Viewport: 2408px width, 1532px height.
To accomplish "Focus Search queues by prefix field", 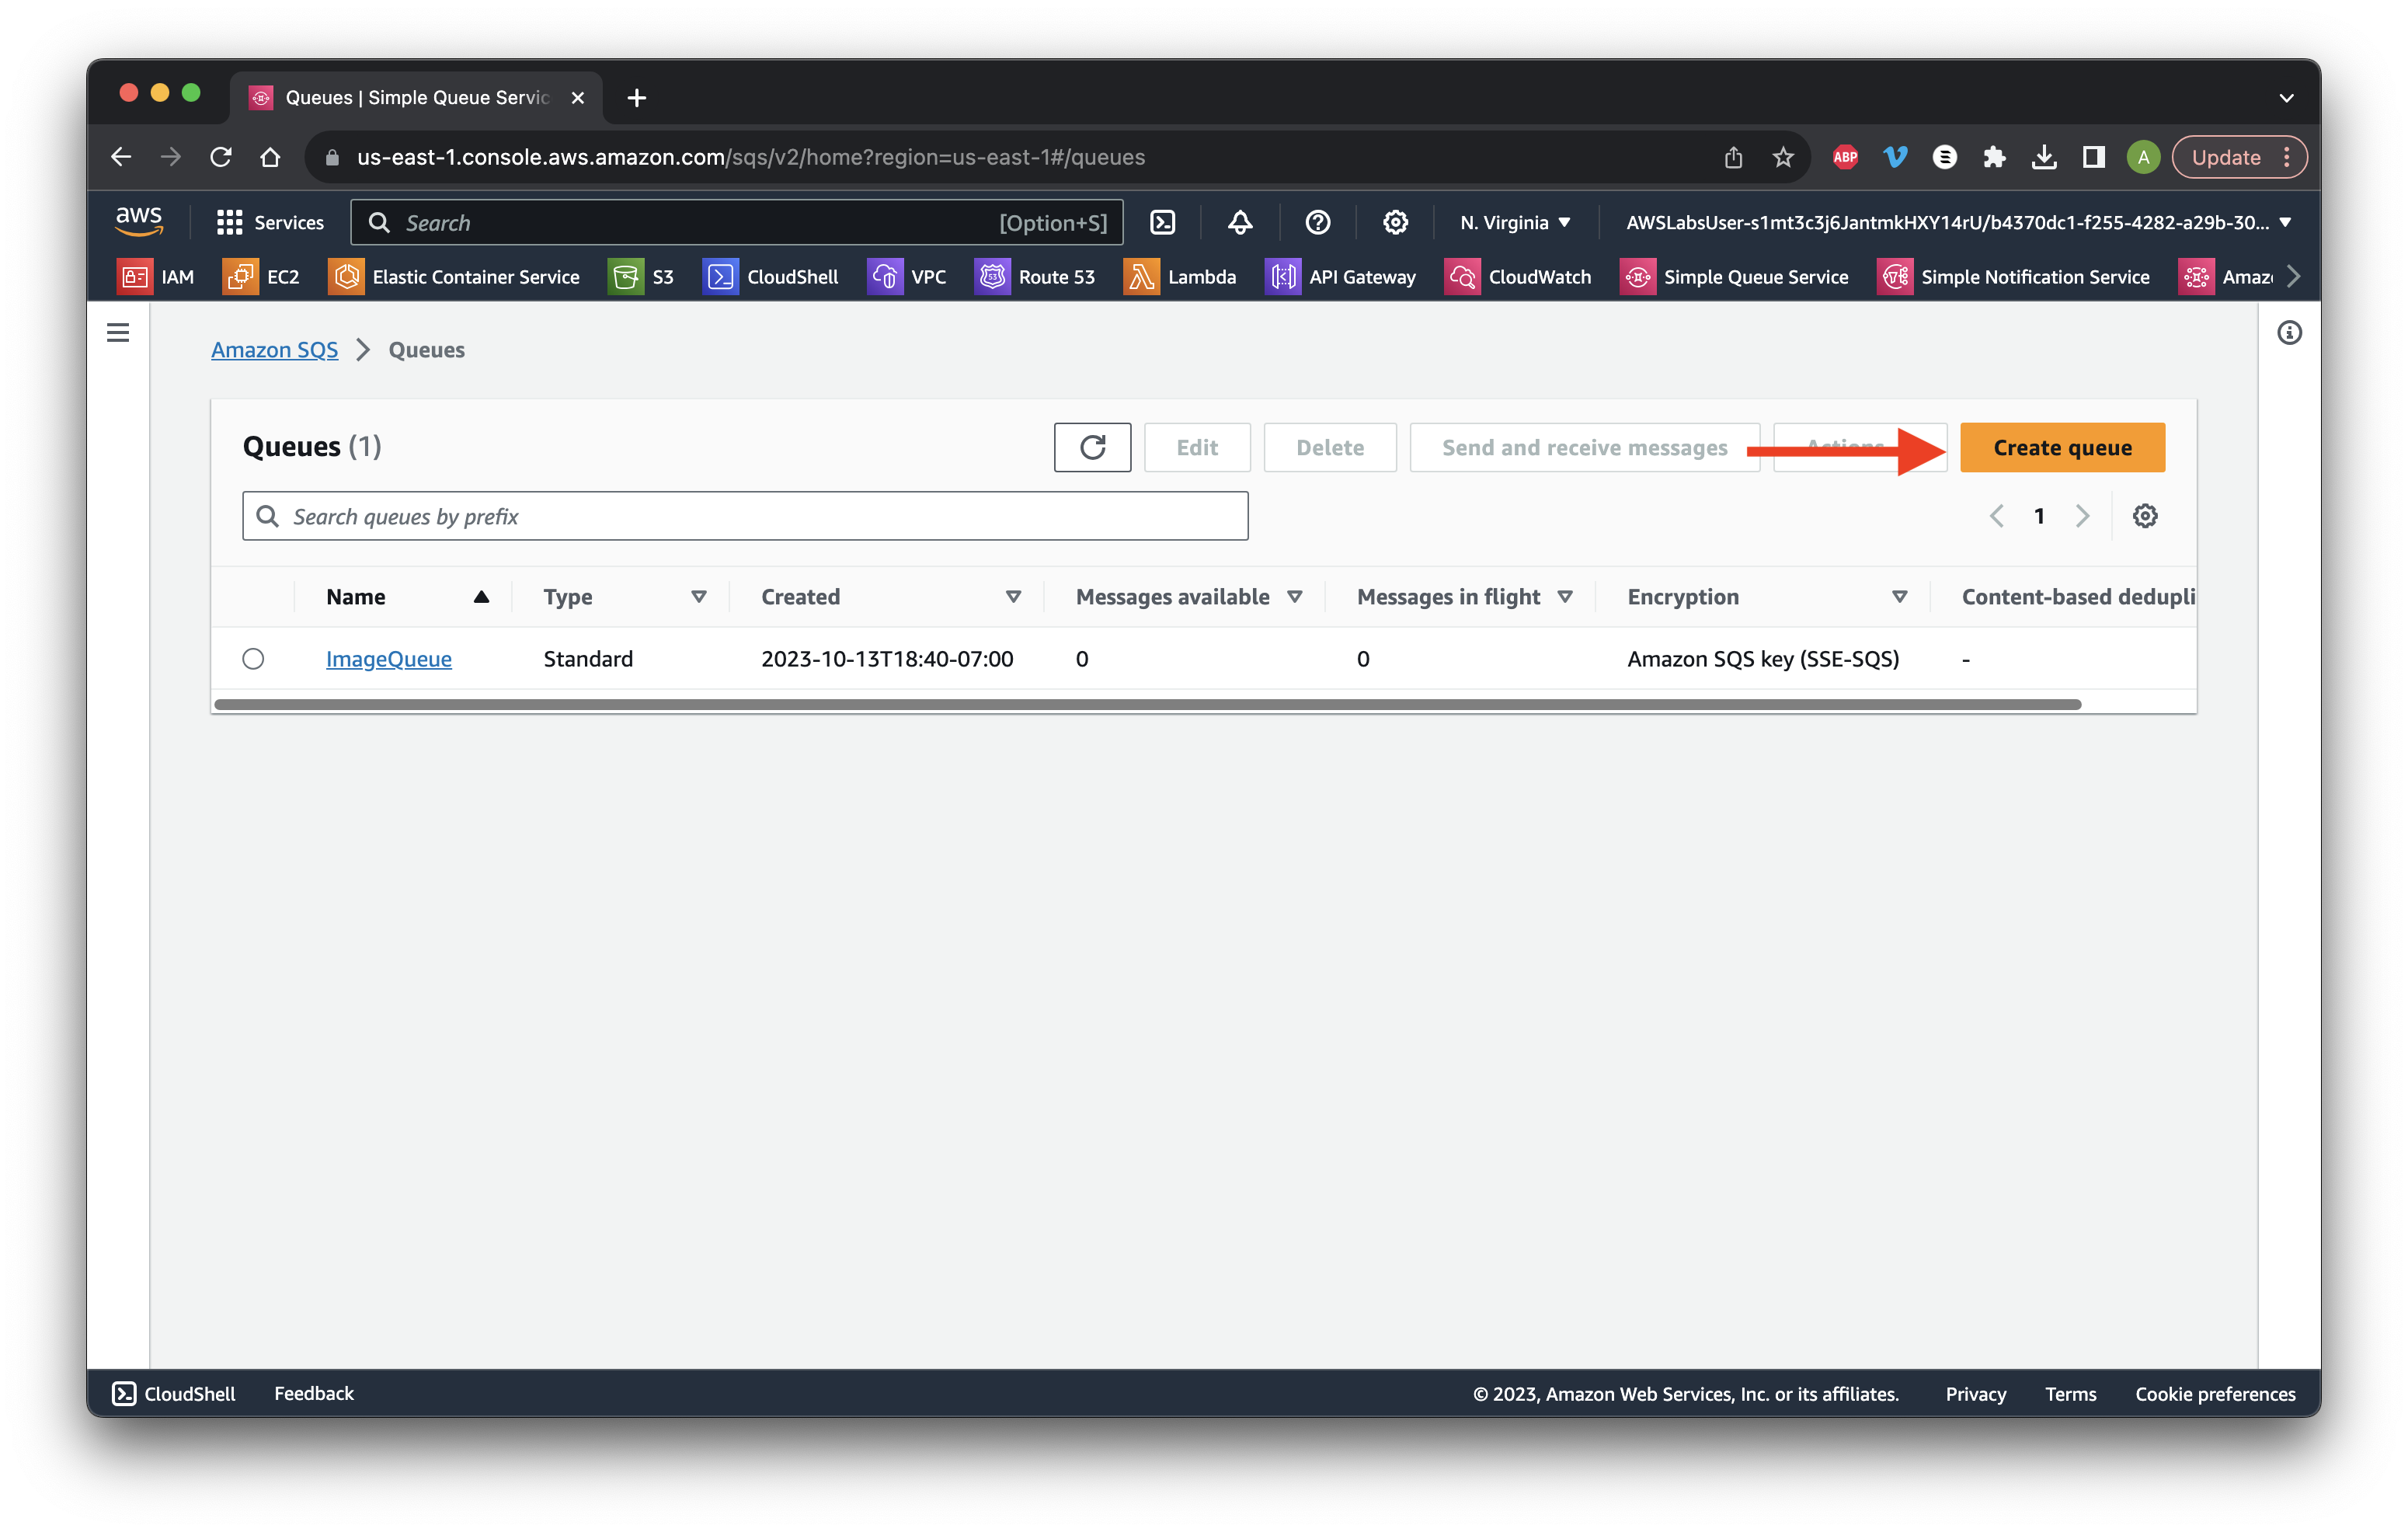I will [745, 516].
